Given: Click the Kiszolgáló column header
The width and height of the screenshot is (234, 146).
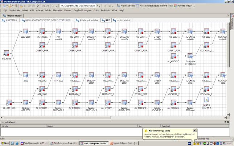Looking at the screenshot, I should [x=194, y=126].
